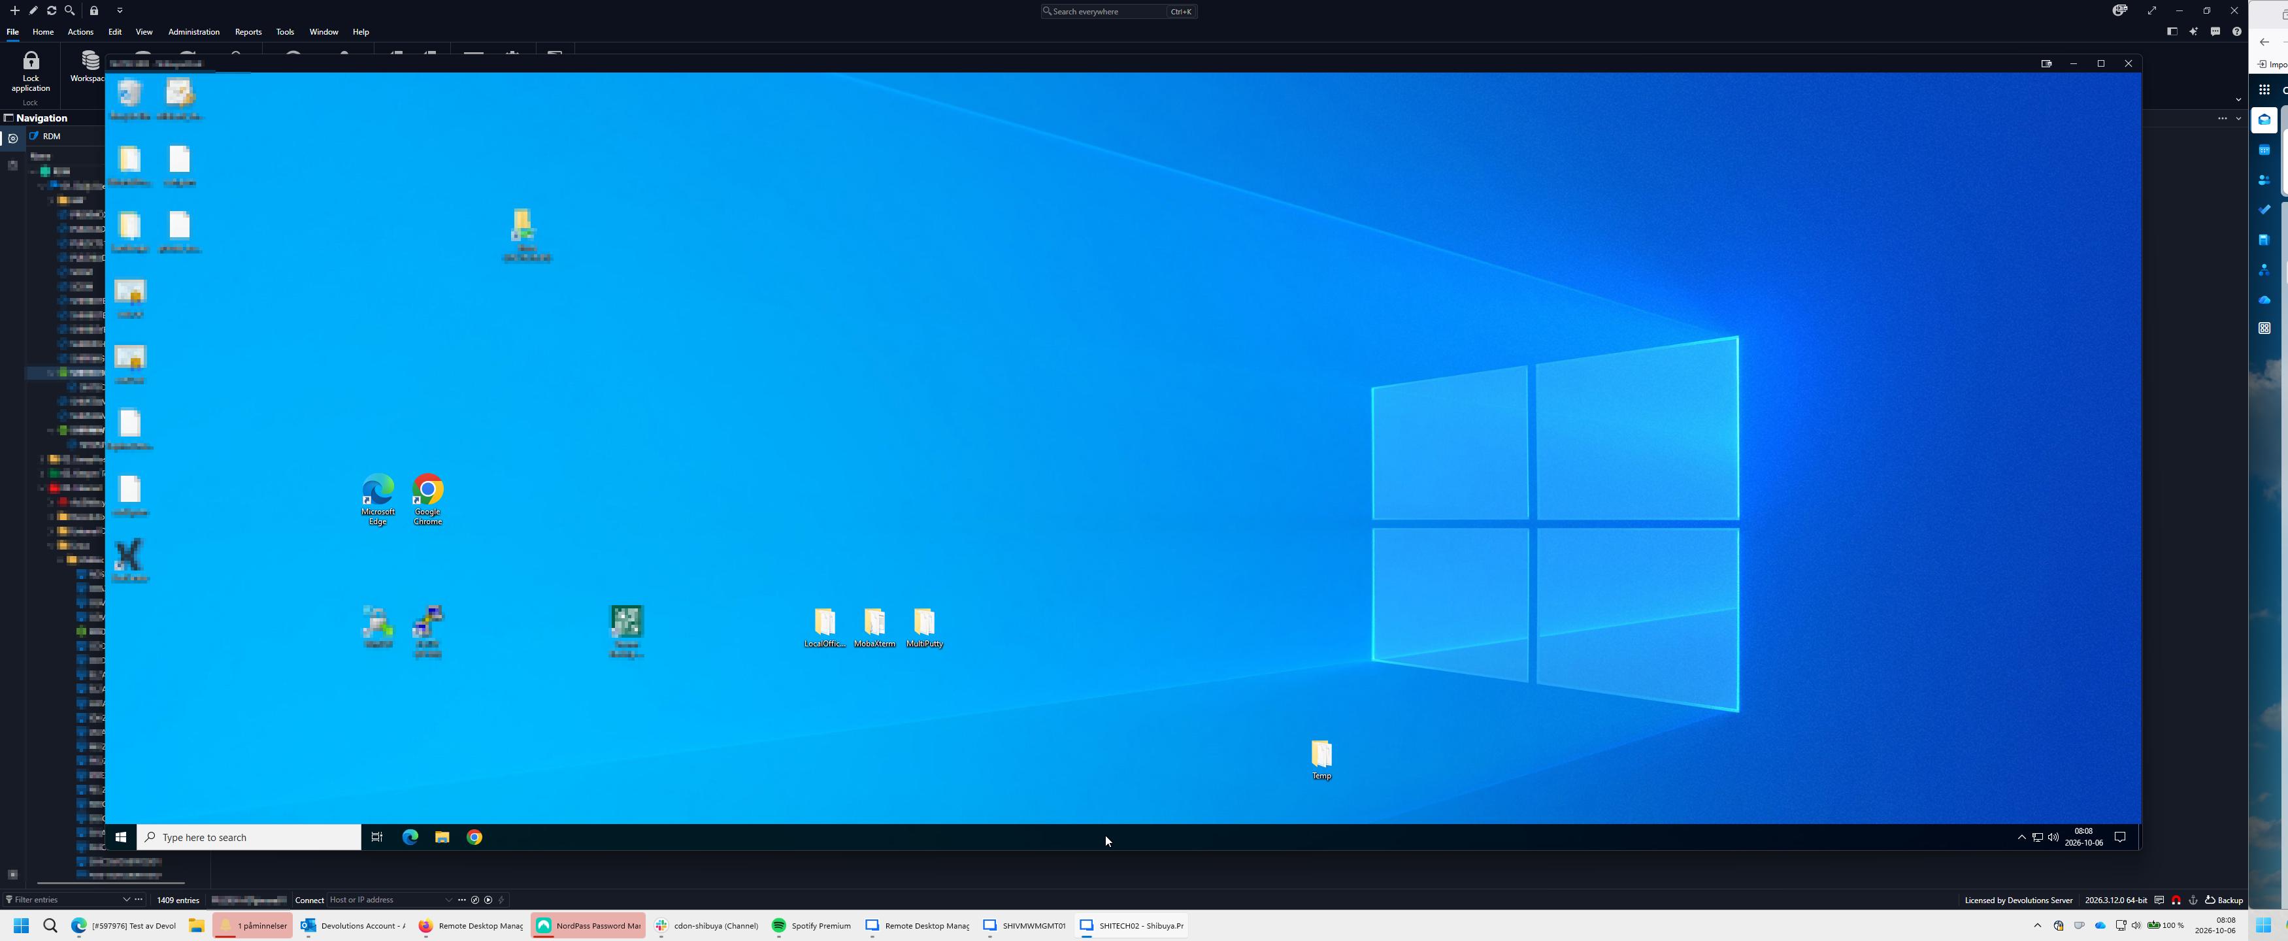Click the AI sparkle icon in RDM header
Image resolution: width=2288 pixels, height=941 pixels.
pyautogui.click(x=2193, y=32)
